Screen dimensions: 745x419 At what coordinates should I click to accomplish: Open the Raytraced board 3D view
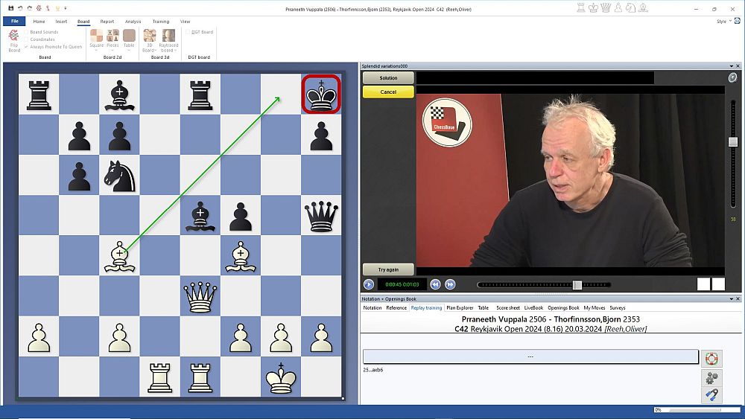pyautogui.click(x=168, y=39)
